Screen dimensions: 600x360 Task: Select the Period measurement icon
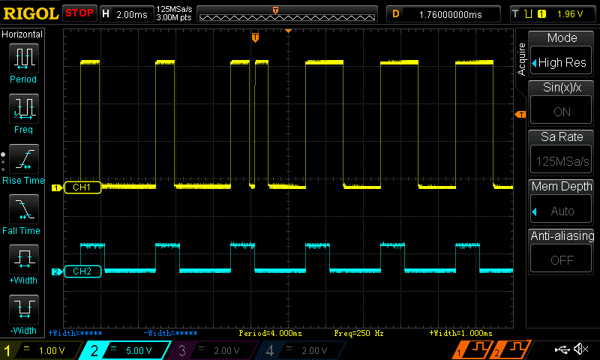[24, 58]
